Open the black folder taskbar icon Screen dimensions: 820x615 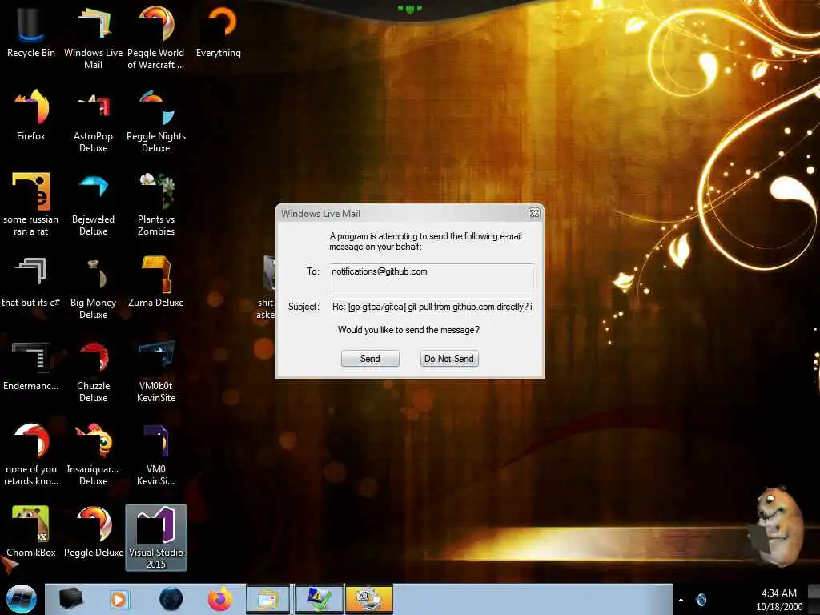coord(71,599)
